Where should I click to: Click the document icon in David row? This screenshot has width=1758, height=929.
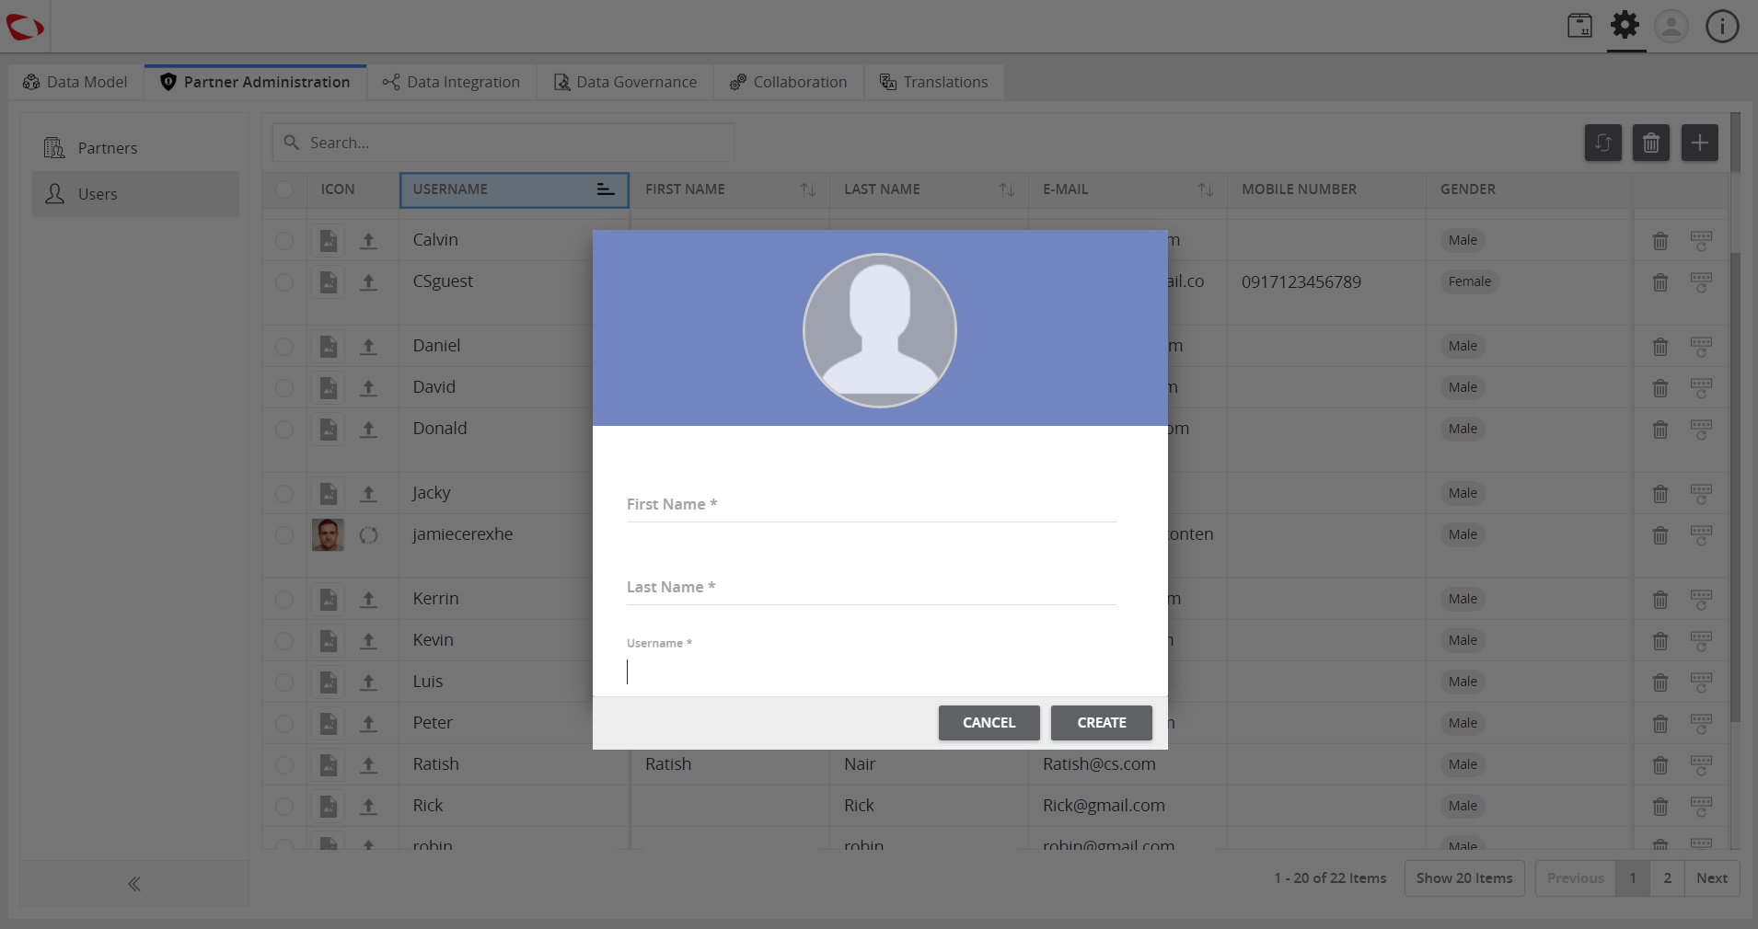329,388
